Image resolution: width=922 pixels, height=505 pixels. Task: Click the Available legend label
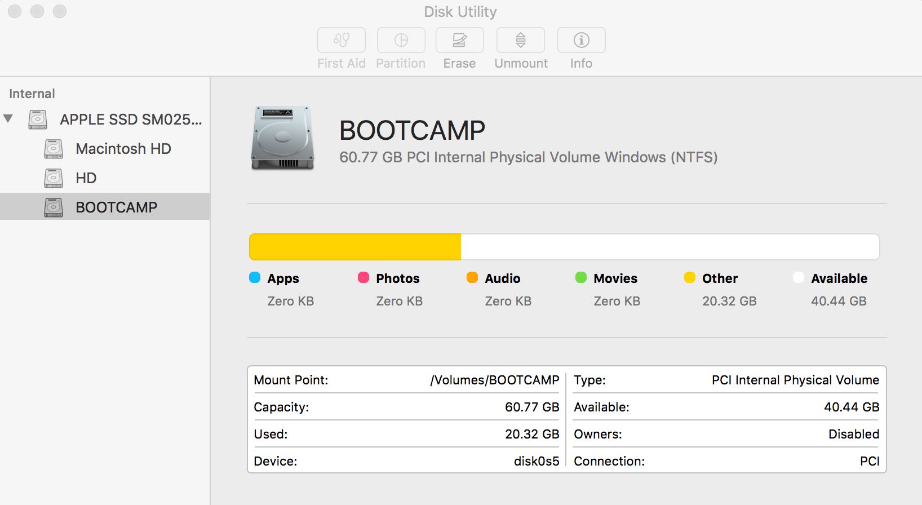tap(839, 278)
